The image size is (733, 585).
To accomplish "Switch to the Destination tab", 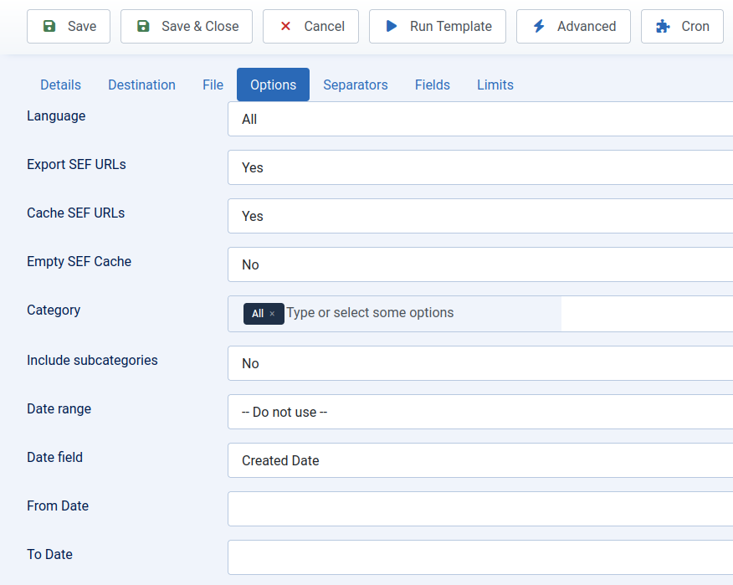I will point(141,85).
